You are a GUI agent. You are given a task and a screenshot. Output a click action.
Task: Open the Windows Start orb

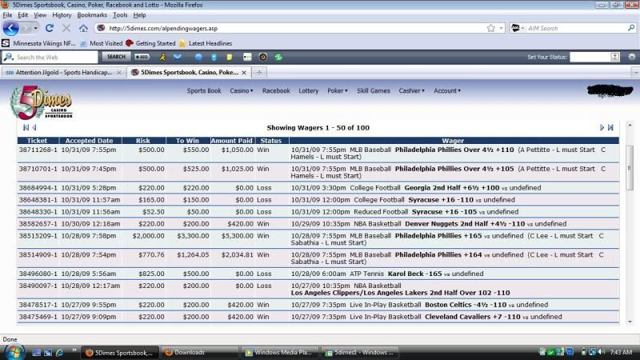click(x=14, y=352)
